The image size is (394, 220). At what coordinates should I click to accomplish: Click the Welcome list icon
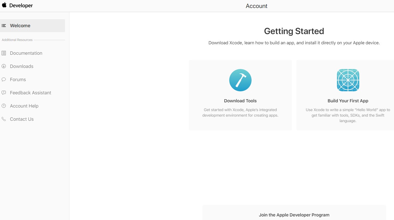point(4,26)
